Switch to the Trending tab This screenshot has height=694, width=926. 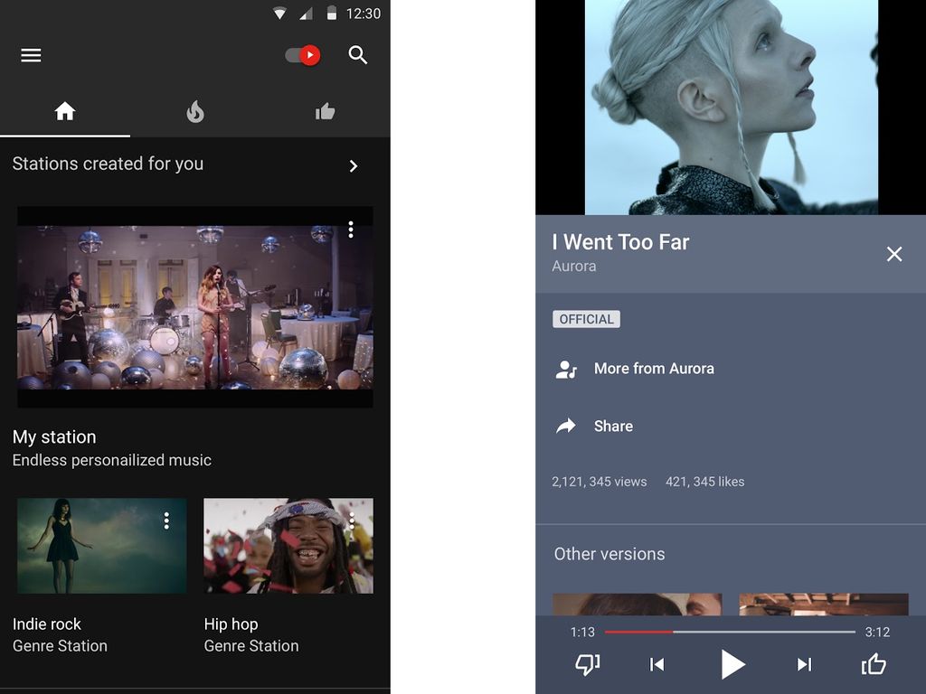pyautogui.click(x=194, y=112)
